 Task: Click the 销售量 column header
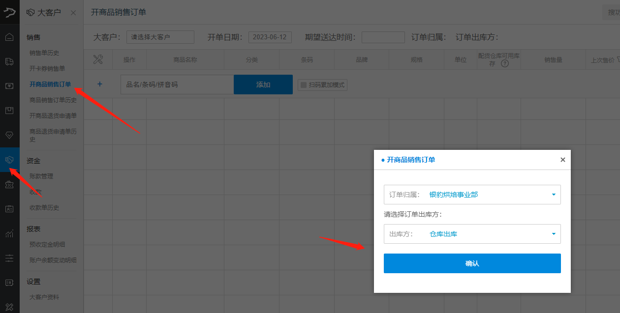(x=553, y=59)
